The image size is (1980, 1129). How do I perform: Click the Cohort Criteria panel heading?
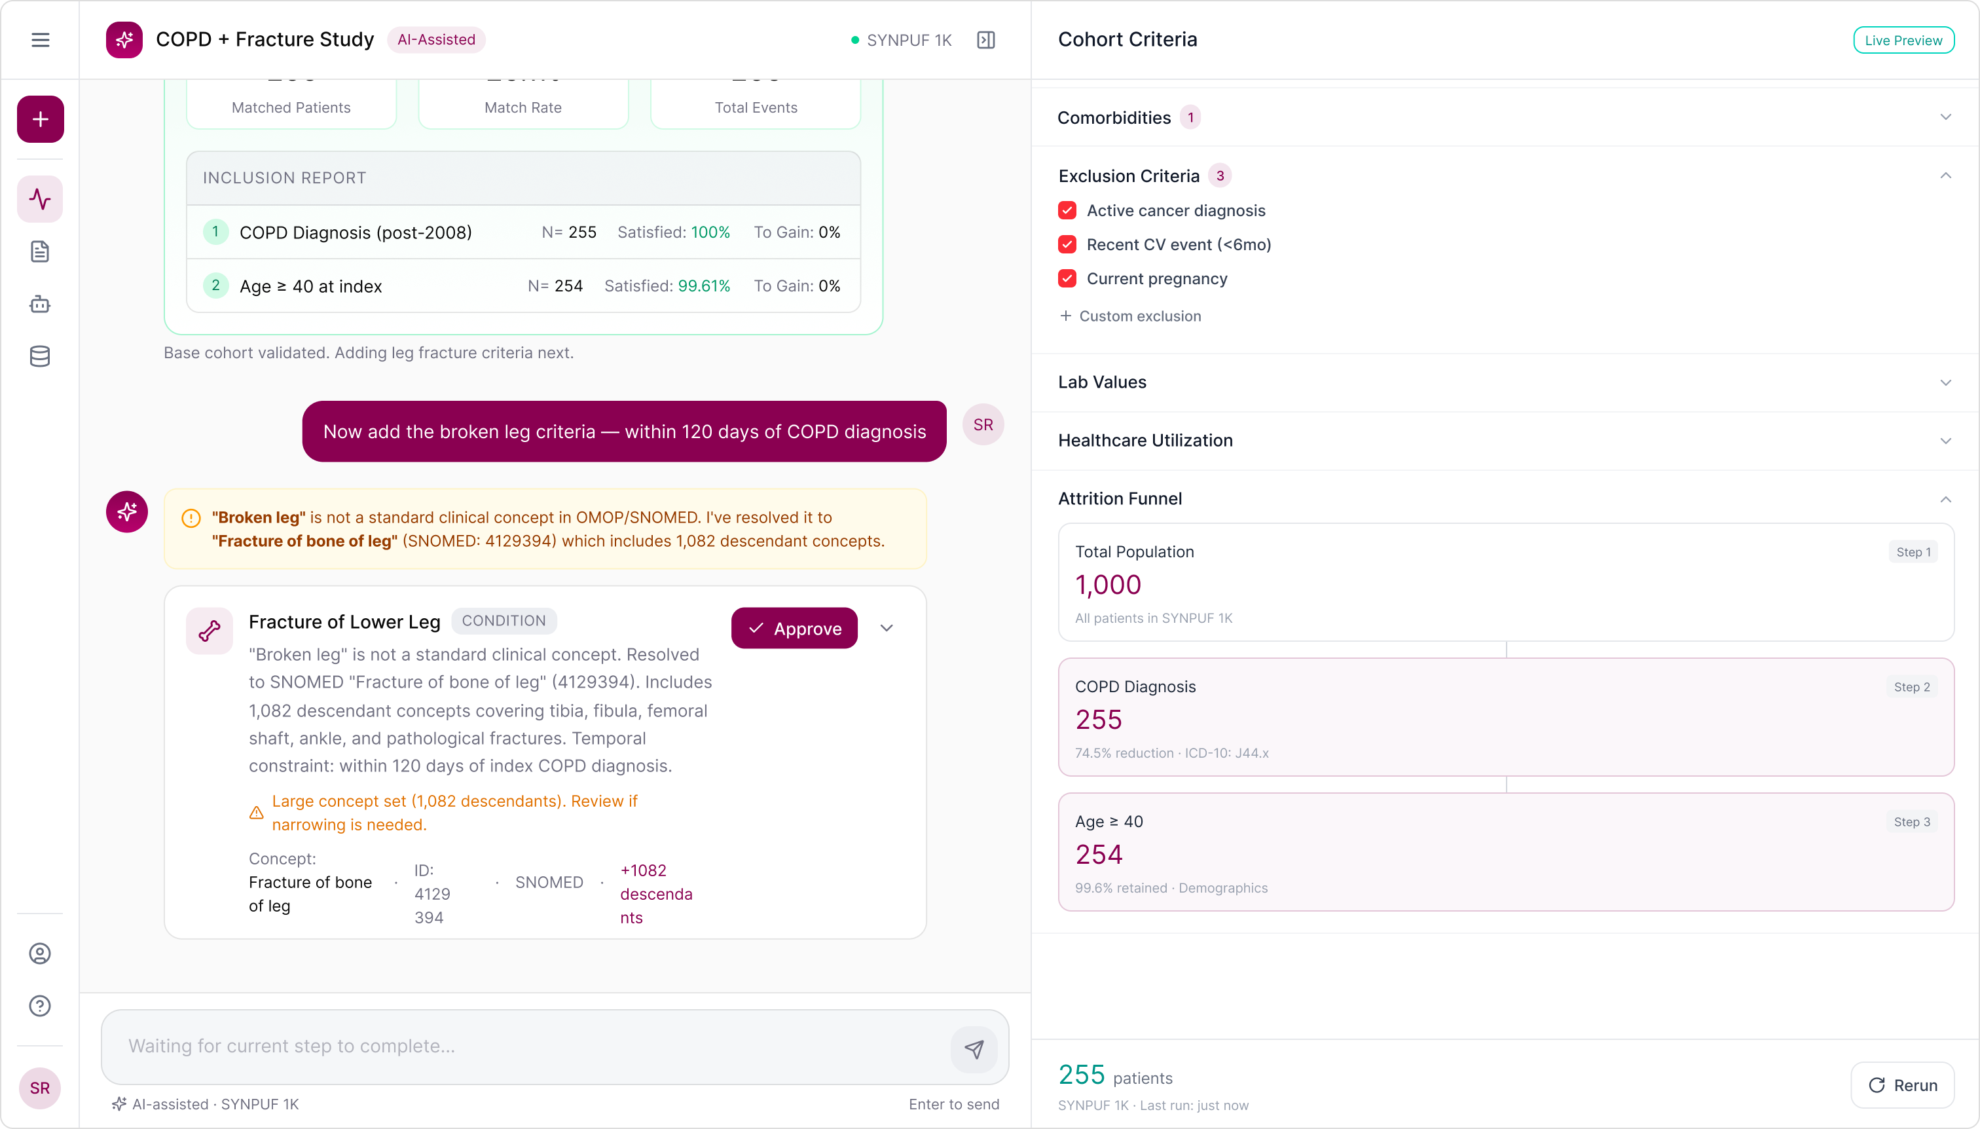pyautogui.click(x=1127, y=39)
